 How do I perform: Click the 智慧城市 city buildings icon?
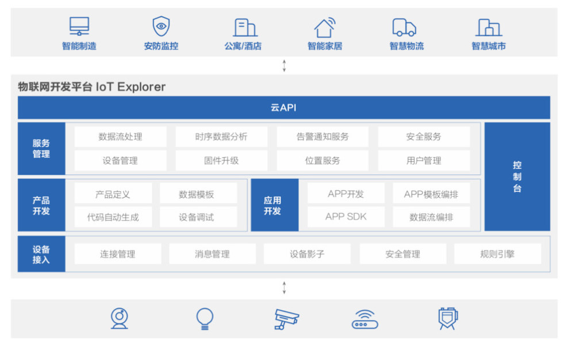489,28
